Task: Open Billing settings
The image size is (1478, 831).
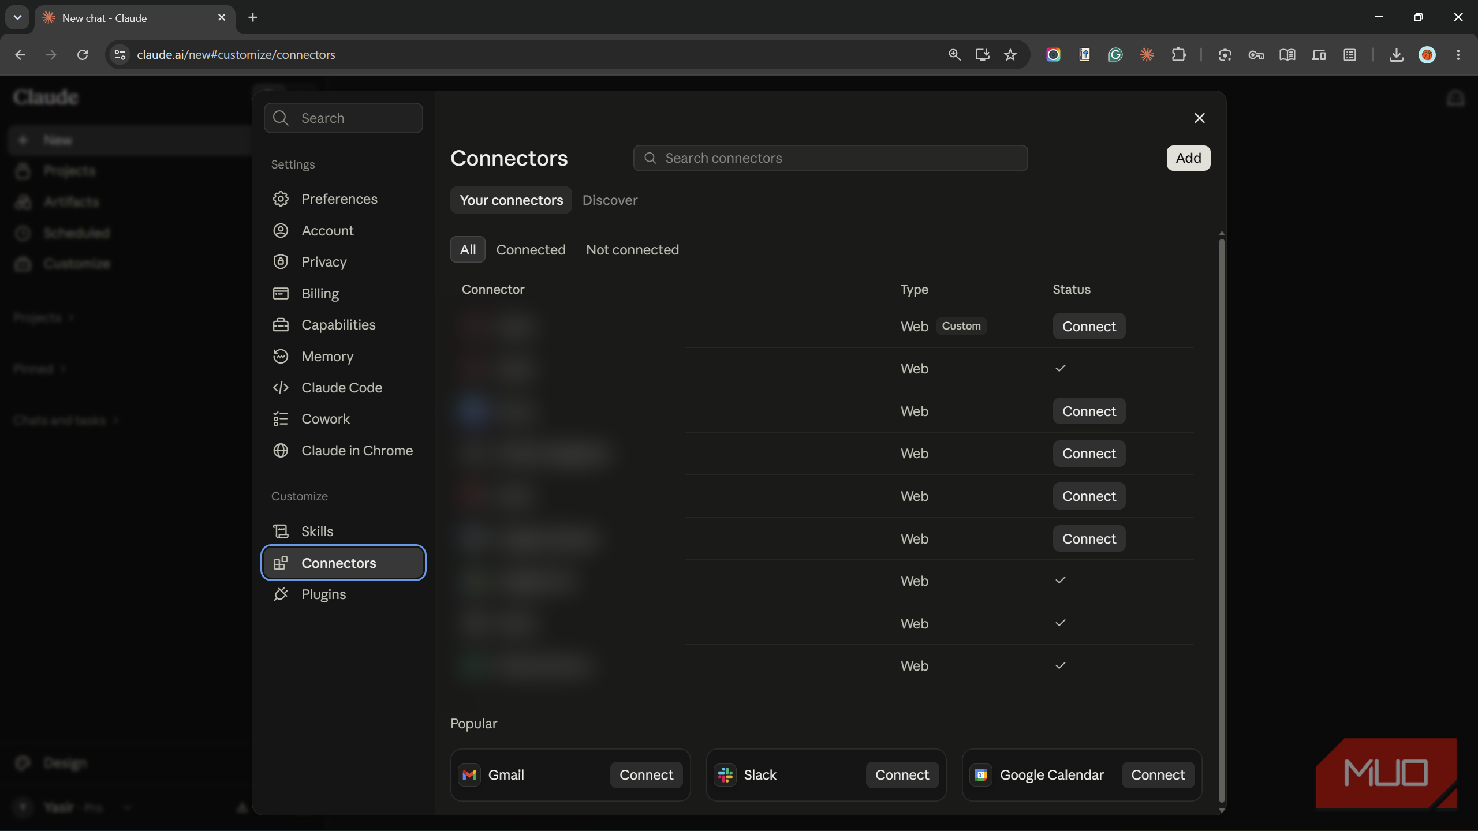Action: pos(343,294)
